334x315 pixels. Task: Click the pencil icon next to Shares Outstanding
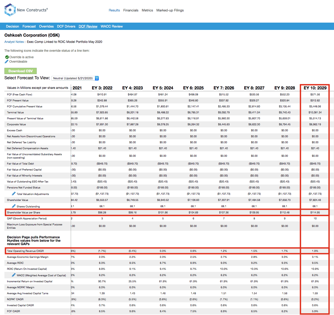tap(14, 206)
